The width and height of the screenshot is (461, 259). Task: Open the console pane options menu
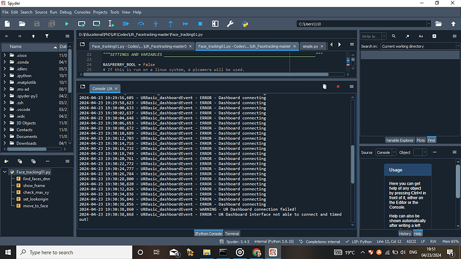click(x=351, y=86)
